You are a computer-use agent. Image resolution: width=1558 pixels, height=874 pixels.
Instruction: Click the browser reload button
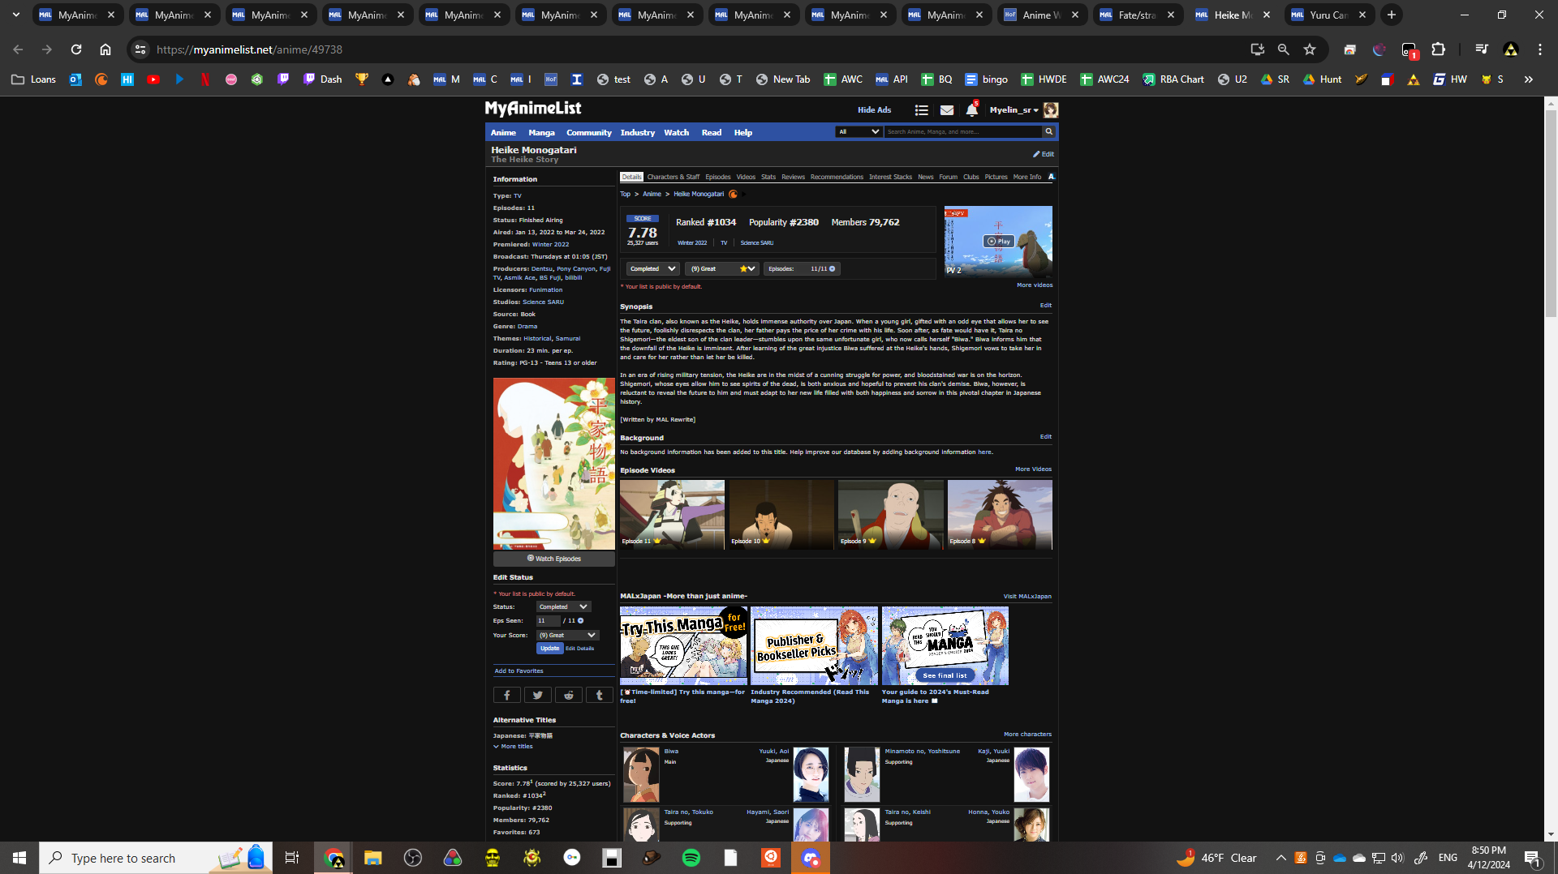tap(76, 49)
